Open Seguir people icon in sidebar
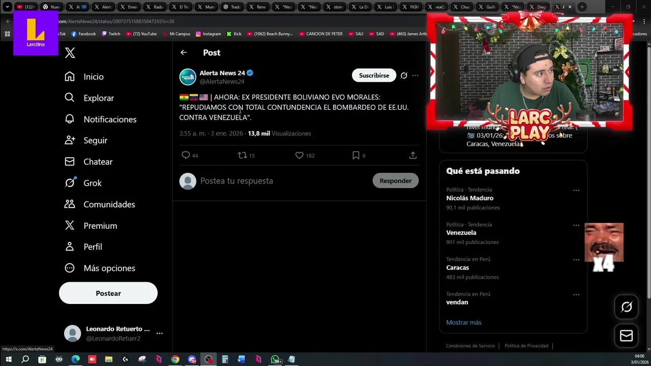Image resolution: width=651 pixels, height=366 pixels. tap(70, 140)
